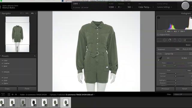Click the Highlights slider handle
The image size is (192, 108).
coord(175,80)
